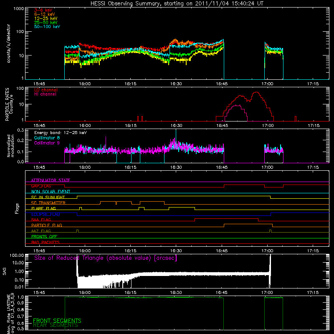Click the AAZ_FLAG label

click(x=41, y=231)
